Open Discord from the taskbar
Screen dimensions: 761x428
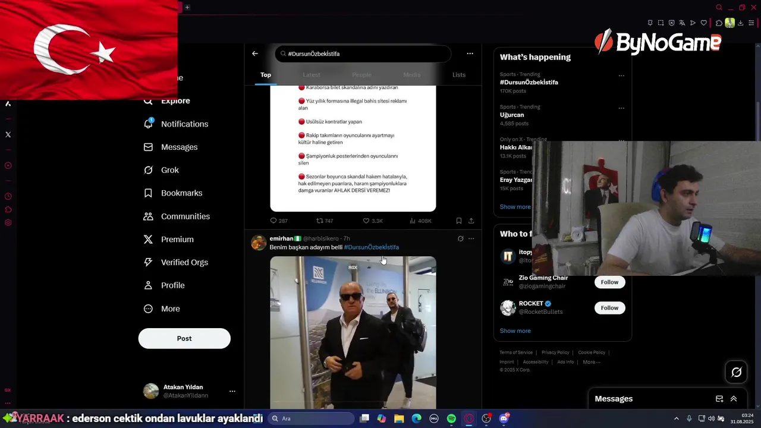click(x=504, y=418)
